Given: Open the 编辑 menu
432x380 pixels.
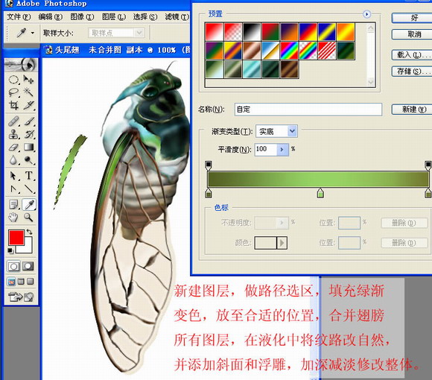Looking at the screenshot, I should pyautogui.click(x=51, y=17).
